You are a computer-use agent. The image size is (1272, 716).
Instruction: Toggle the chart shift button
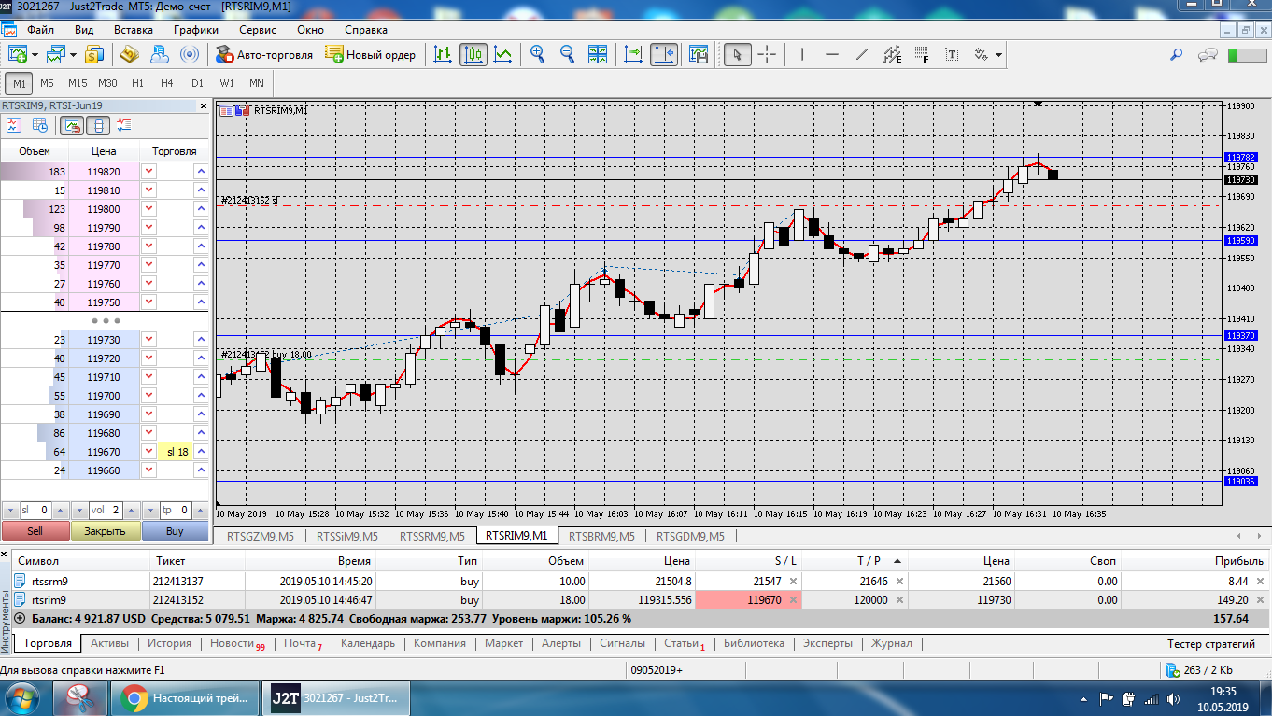tap(664, 55)
